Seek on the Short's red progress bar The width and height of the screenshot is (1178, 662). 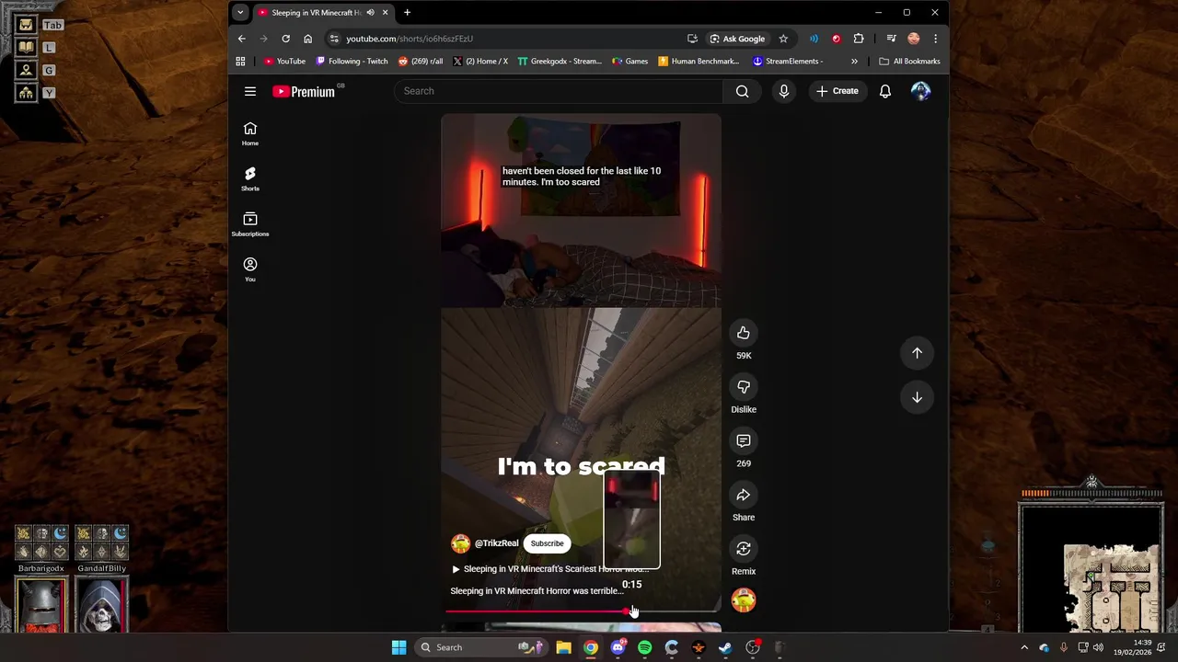581,611
